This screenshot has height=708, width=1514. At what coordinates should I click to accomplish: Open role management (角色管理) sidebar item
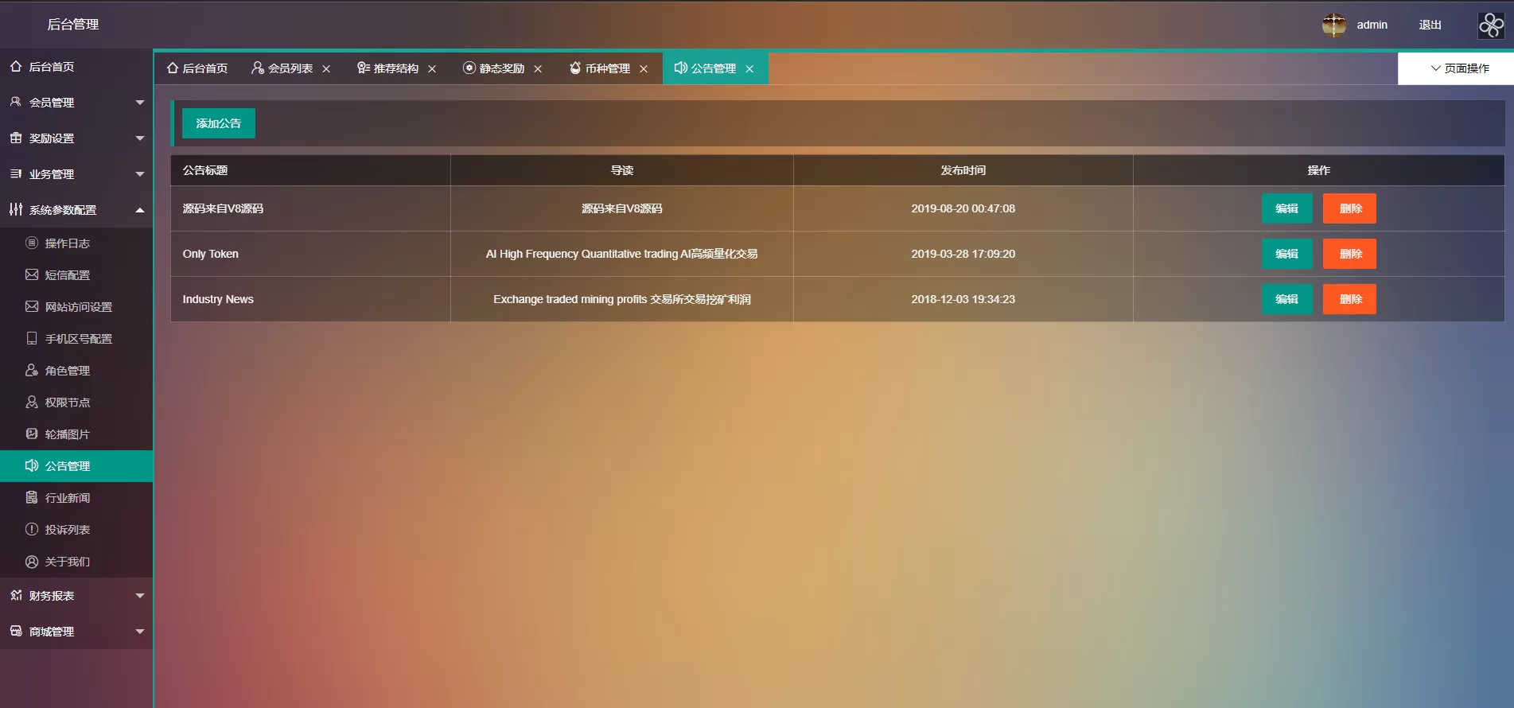coord(67,371)
